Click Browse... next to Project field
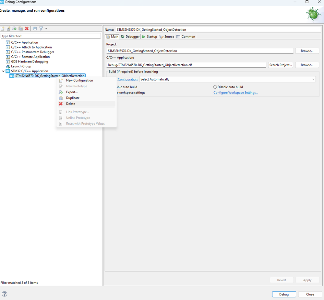This screenshot has height=300, width=324. pos(307,51)
